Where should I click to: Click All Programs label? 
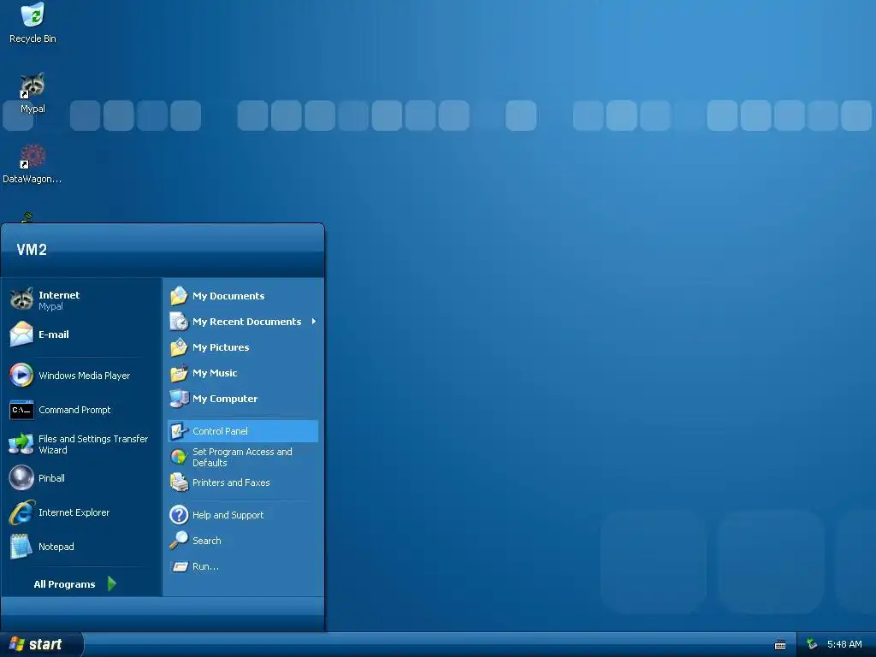pyautogui.click(x=64, y=584)
